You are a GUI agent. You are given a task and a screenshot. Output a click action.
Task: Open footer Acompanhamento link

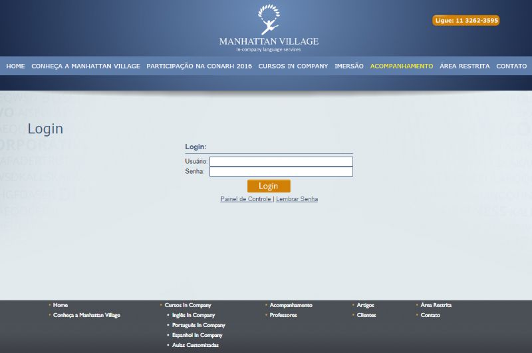coord(291,305)
